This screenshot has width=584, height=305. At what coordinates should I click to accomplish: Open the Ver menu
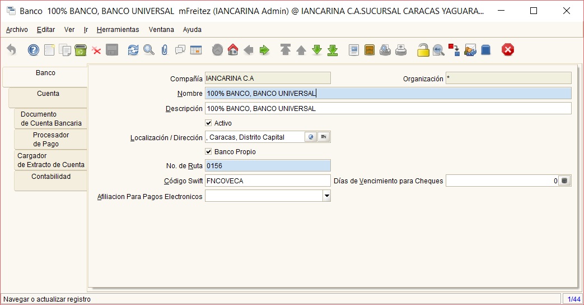coord(69,30)
